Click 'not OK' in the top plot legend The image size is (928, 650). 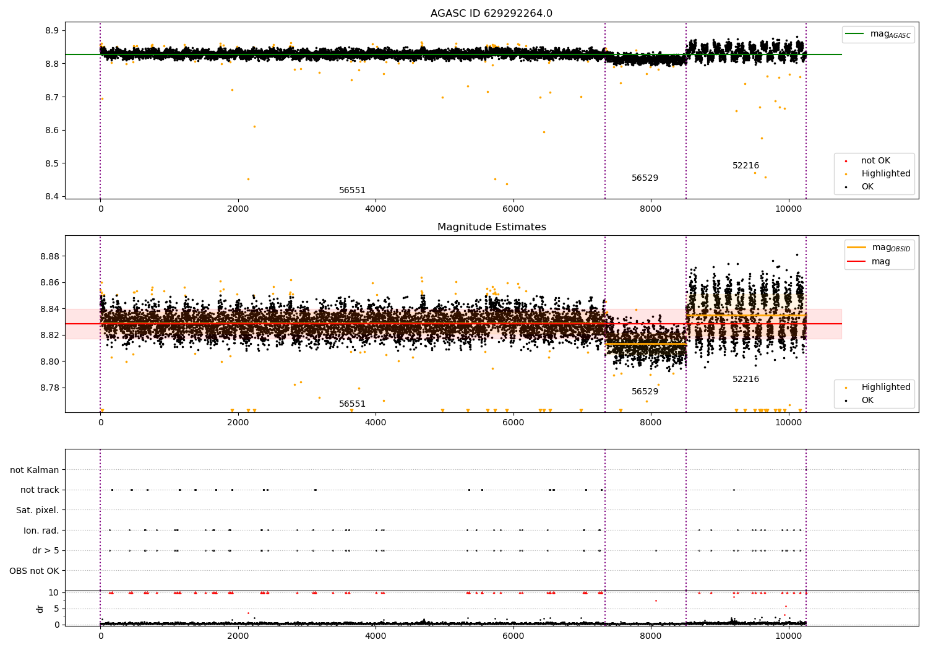point(874,161)
